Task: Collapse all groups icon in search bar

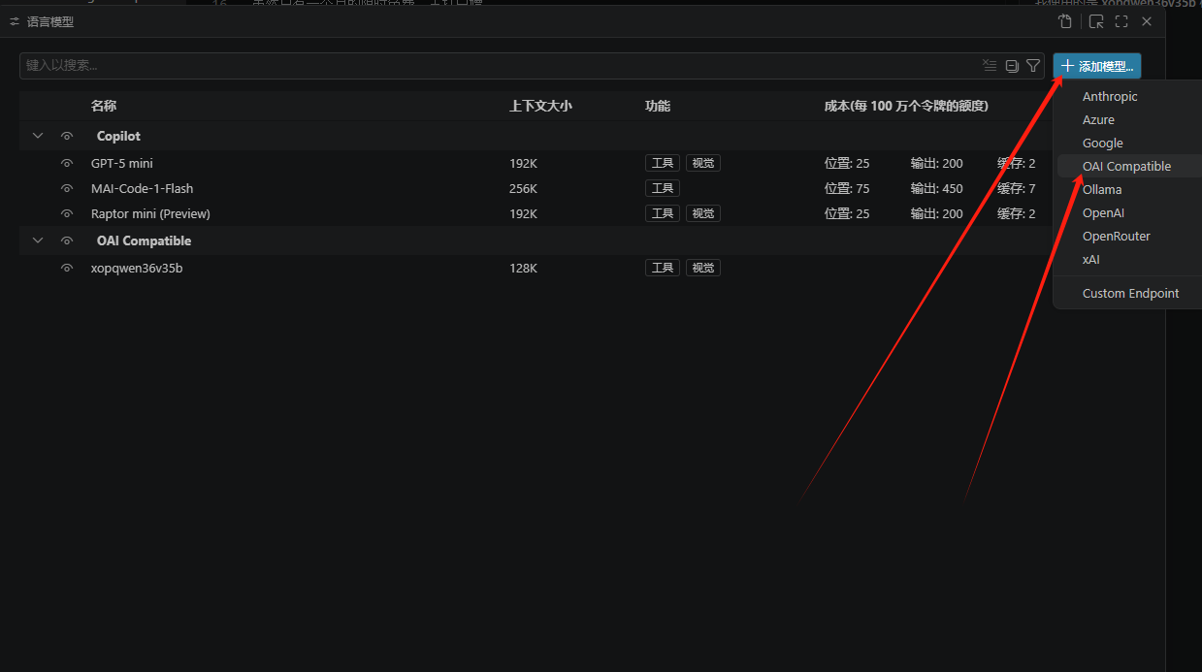Action: tap(1012, 66)
